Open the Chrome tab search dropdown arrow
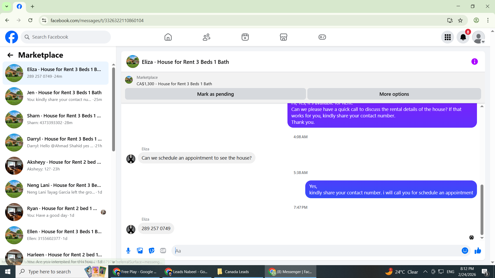Screen dimensions: 495x278 click(x=7, y=6)
